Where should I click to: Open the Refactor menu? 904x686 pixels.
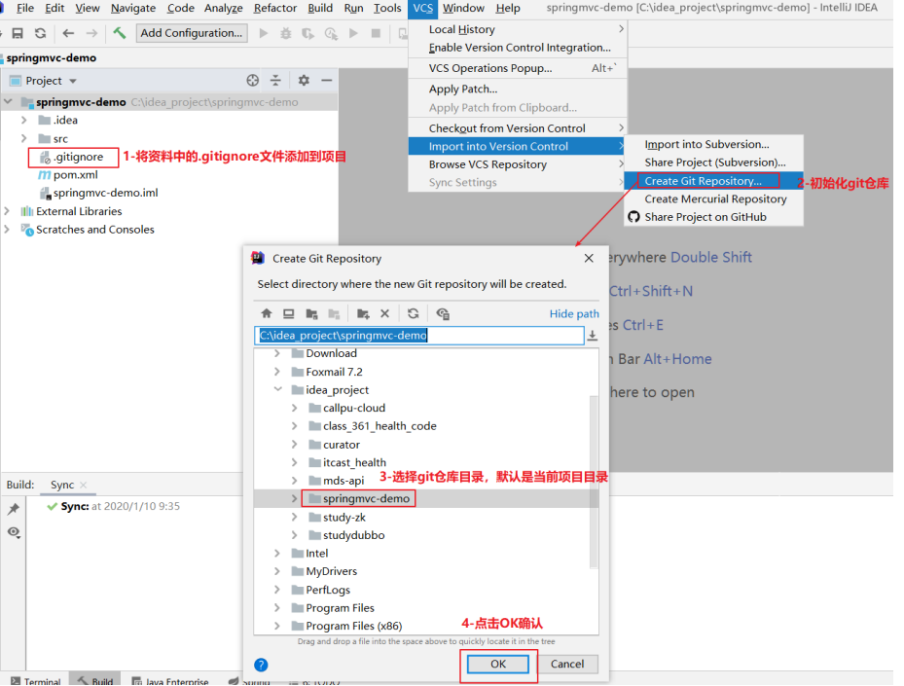275,8
